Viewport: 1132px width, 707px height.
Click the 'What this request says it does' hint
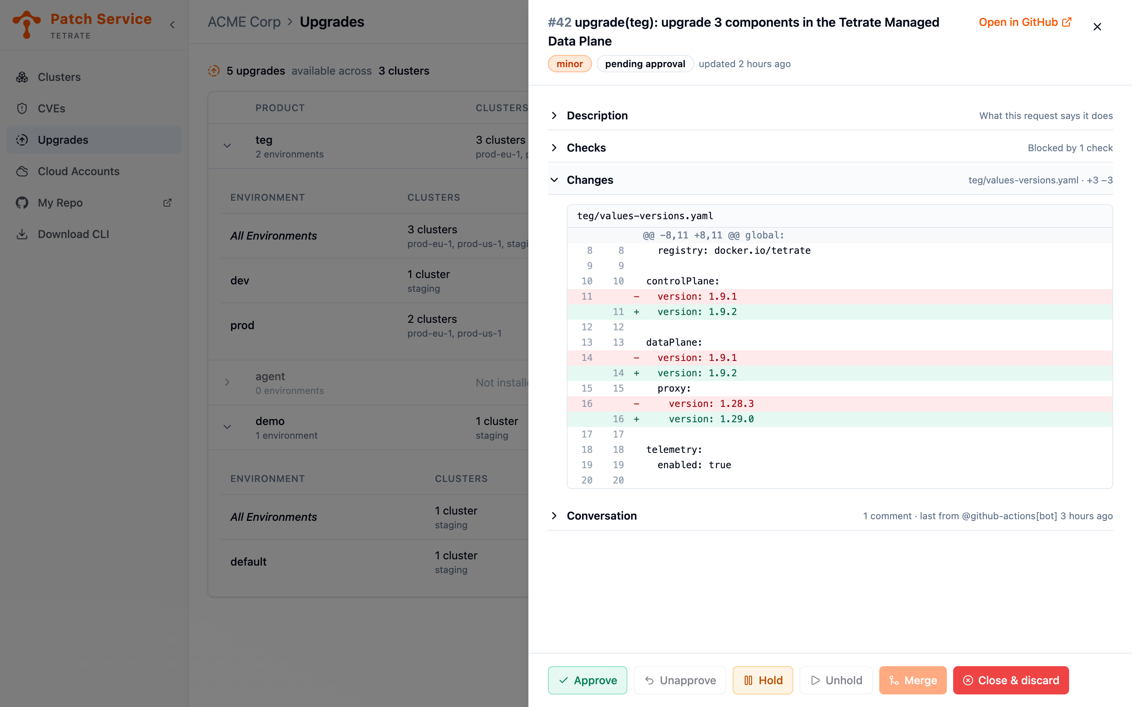tap(1046, 115)
